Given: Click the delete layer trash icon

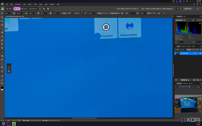Looking at the screenshot, I should (x=200, y=80).
